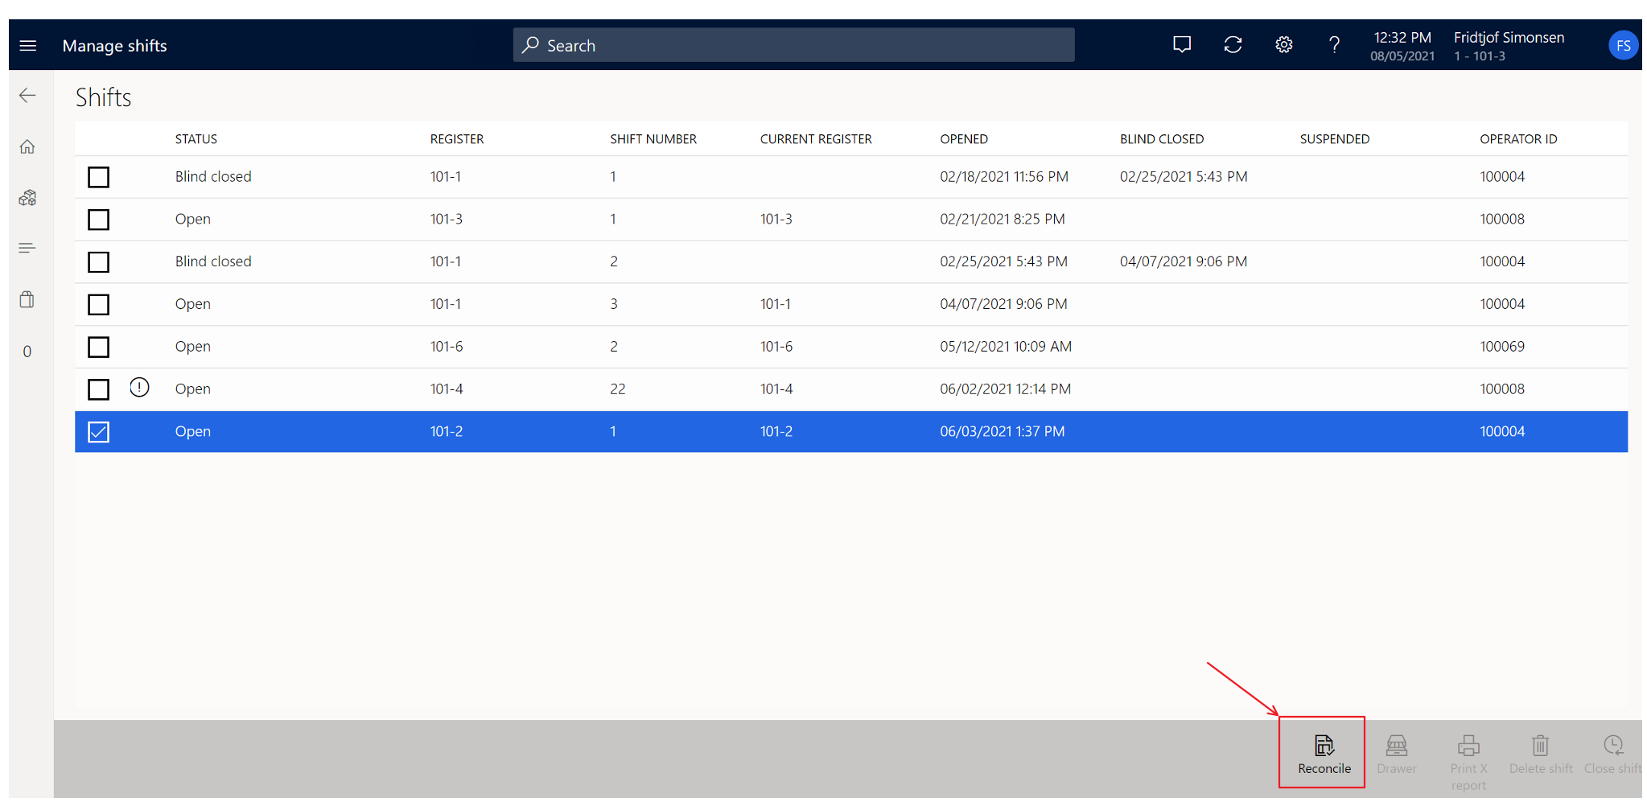Click the back arrow icon
Screen dimensions: 1647x802
28,96
